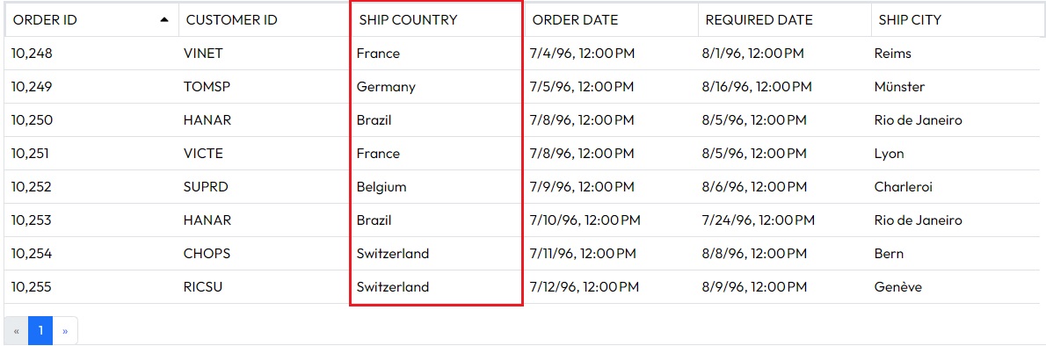Image resolution: width=1046 pixels, height=346 pixels.
Task: Click the ascending sort arrow on Order ID
Action: [164, 20]
